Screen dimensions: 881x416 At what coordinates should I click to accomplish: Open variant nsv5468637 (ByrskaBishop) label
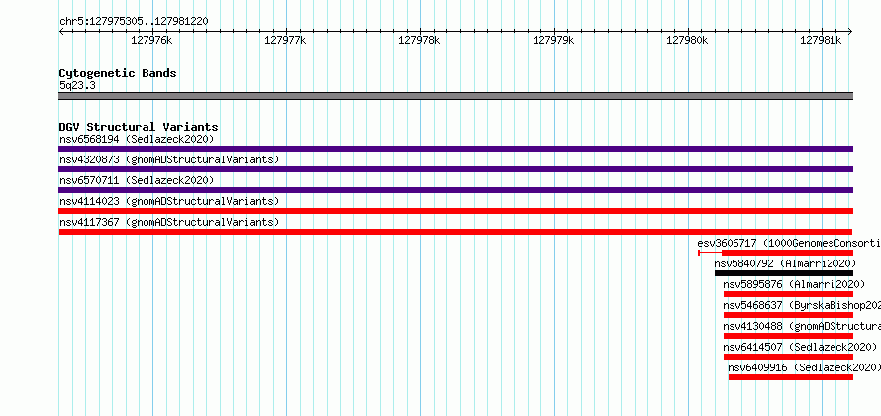click(802, 305)
